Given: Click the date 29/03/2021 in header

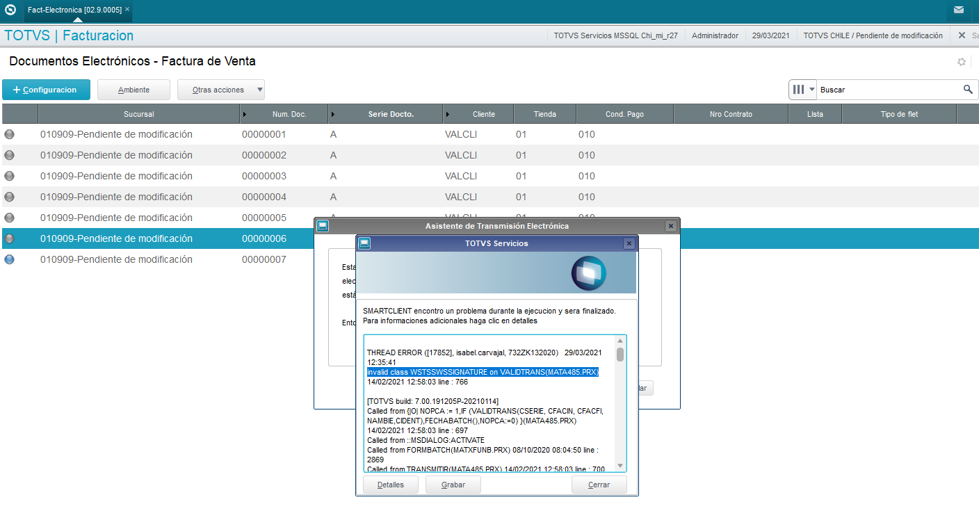Looking at the screenshot, I should 770,35.
